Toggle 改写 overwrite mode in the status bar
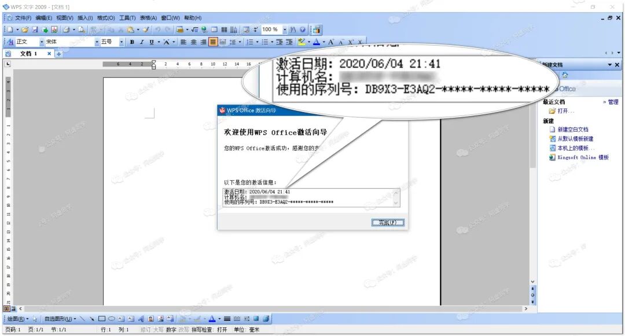Viewport: 625px width, 336px height. coord(184,330)
